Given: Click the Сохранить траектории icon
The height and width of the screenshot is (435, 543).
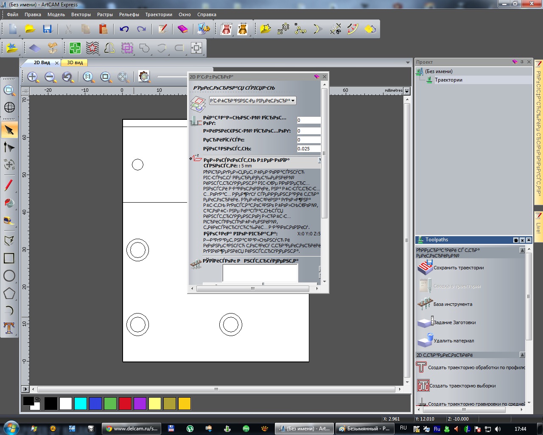Looking at the screenshot, I should [425, 268].
